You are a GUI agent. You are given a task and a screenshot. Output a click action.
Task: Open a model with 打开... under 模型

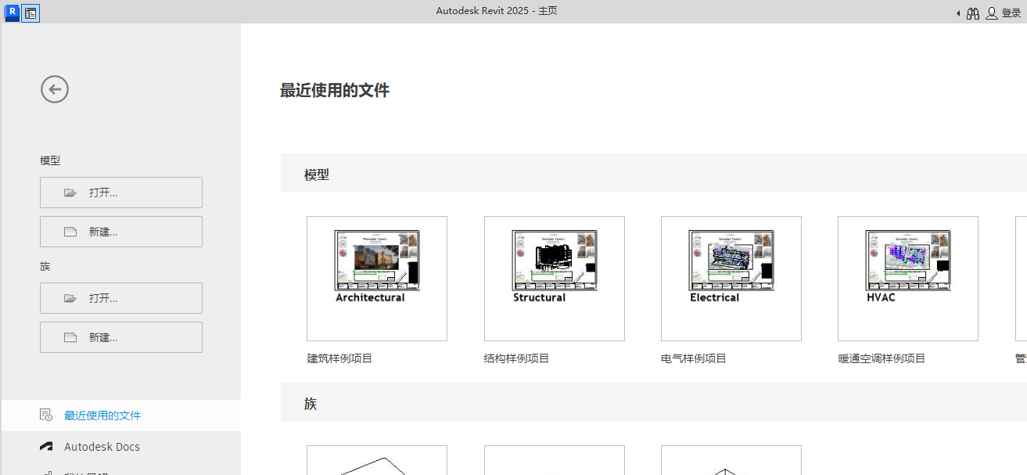click(x=121, y=193)
